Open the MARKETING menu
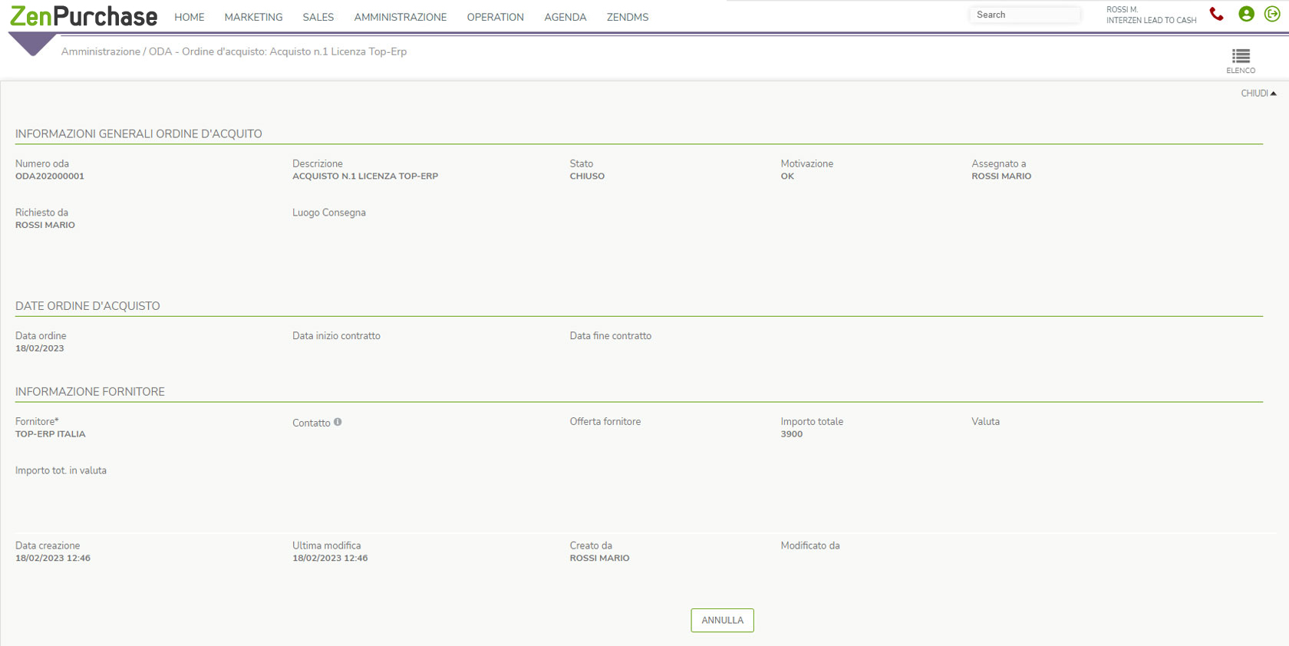1289x646 pixels. 253,17
